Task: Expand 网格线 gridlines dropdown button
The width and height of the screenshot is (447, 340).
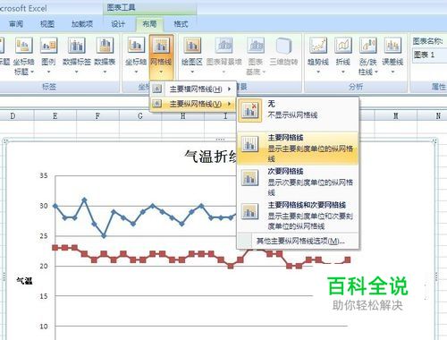Action: [x=161, y=55]
